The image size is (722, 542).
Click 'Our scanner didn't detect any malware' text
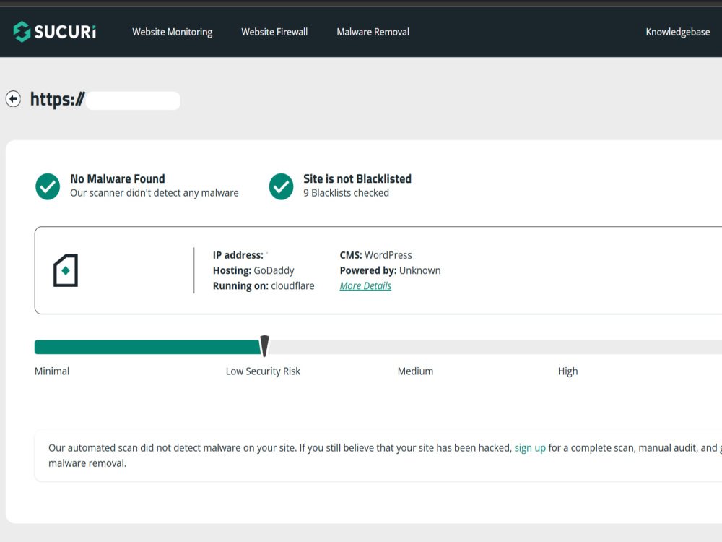(x=155, y=193)
